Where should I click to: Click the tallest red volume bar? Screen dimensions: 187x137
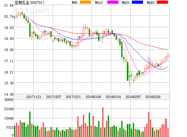103,122
